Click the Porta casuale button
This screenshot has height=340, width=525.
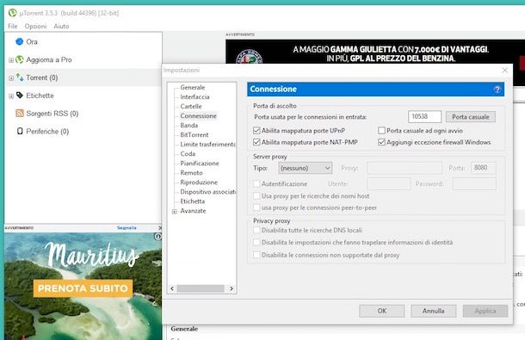coord(471,117)
